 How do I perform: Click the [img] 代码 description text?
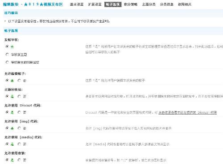pyautogui.click(x=128, y=128)
